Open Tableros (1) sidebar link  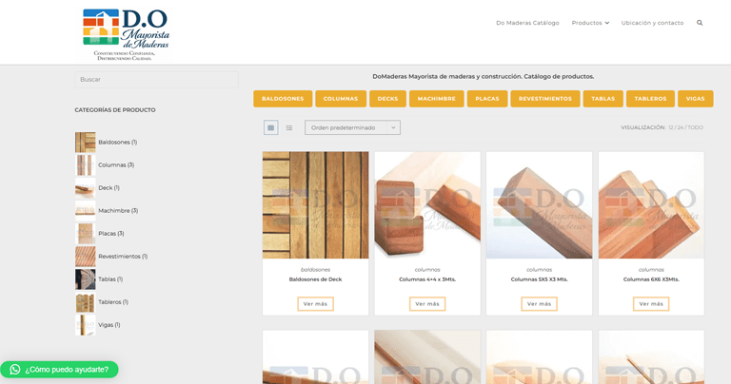tap(113, 302)
